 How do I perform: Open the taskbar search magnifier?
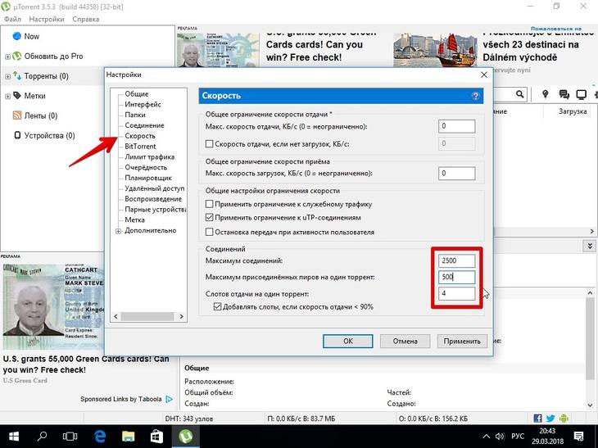point(42,436)
